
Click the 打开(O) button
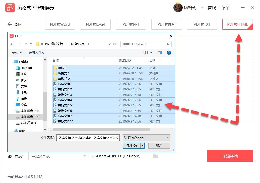pyautogui.click(x=132, y=146)
